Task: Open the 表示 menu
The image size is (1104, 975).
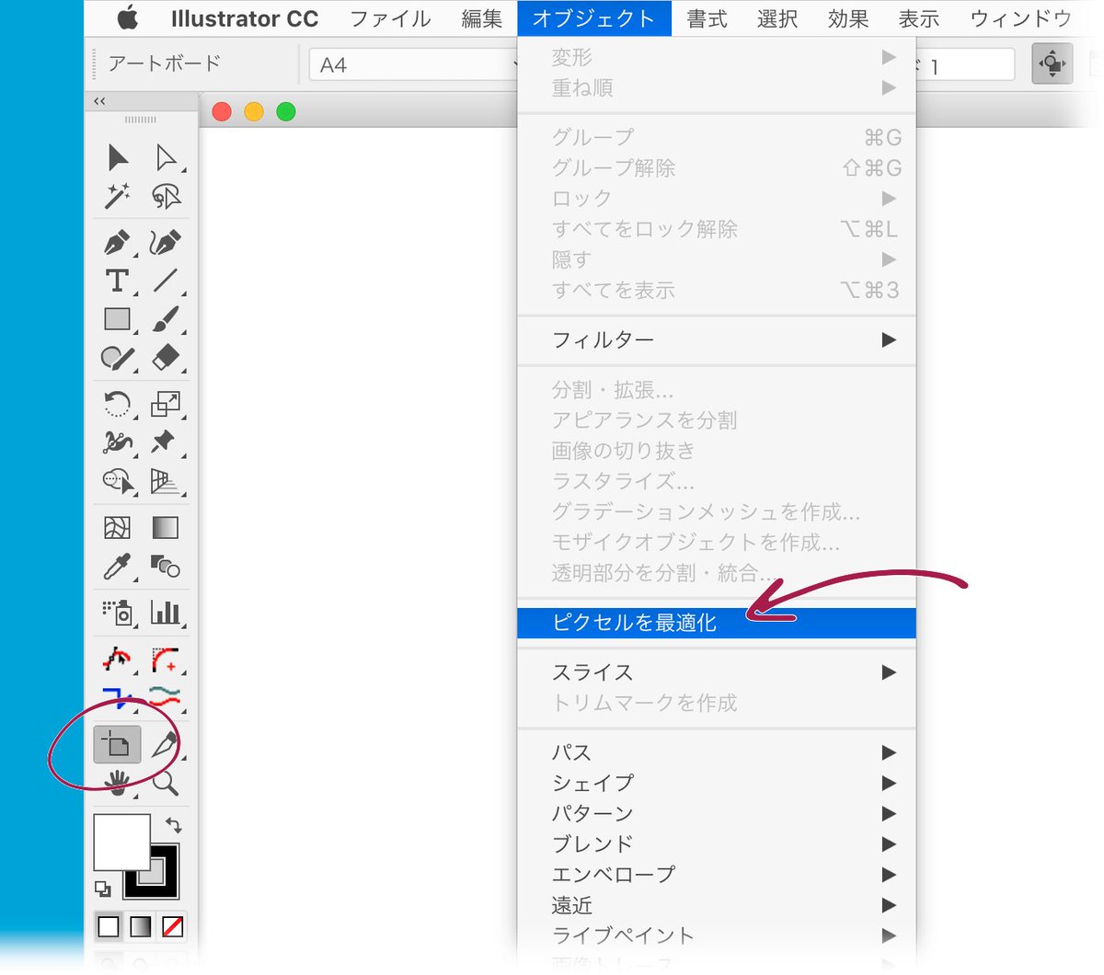Action: pyautogui.click(x=919, y=18)
